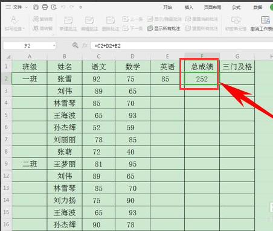Switch to the 页面布局 tab
273x231 pixels.
(x=213, y=7)
